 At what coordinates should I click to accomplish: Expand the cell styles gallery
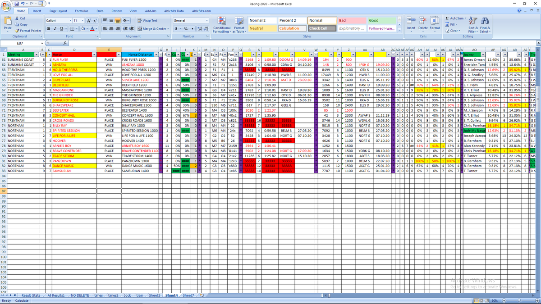coord(400,30)
